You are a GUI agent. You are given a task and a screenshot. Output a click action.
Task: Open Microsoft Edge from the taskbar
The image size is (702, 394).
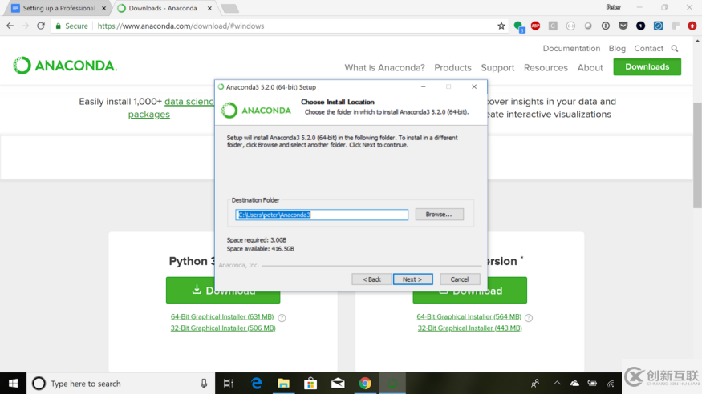click(x=256, y=384)
